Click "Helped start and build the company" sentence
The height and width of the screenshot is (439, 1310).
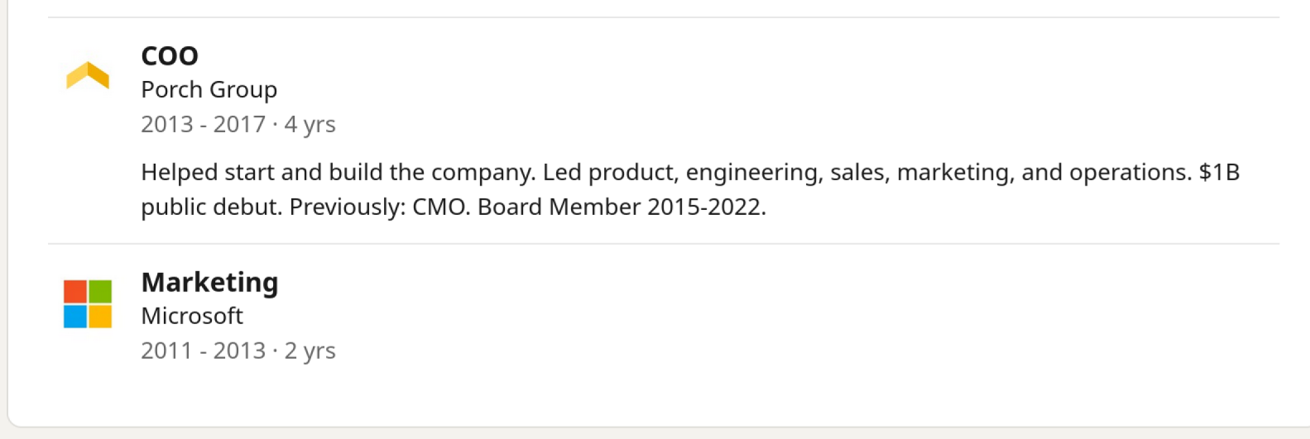pyautogui.click(x=339, y=172)
